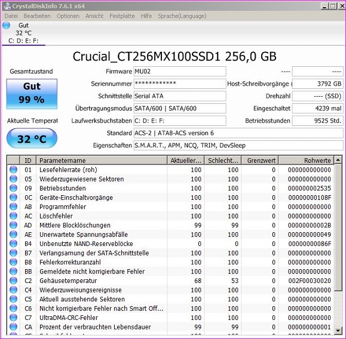Select the row text UltraDMA-CRC-Fehler
Viewport: 346px width, 339px height.
[69, 318]
